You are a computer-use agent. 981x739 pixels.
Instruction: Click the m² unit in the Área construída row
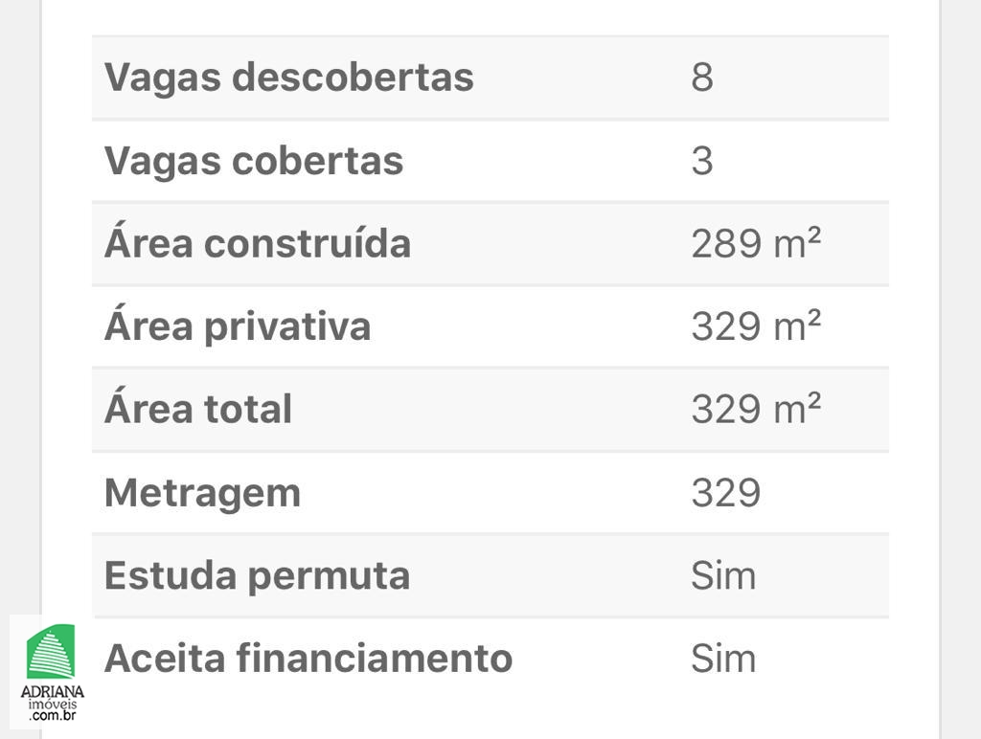coord(797,242)
